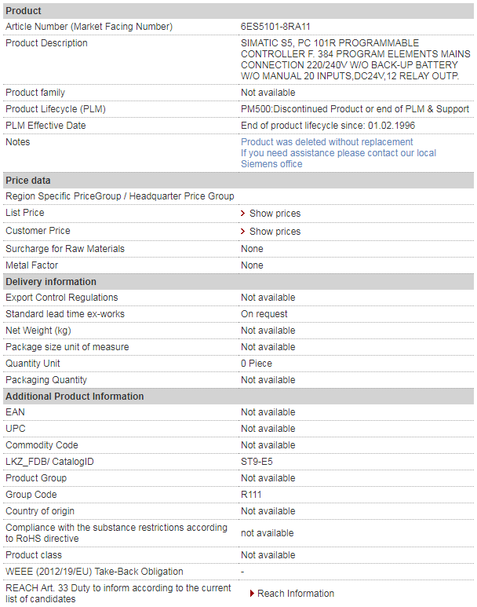
Task: Open the Reach Information link
Action: (295, 594)
